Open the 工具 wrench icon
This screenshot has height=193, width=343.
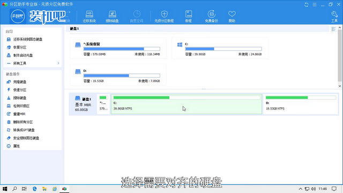click(x=334, y=17)
